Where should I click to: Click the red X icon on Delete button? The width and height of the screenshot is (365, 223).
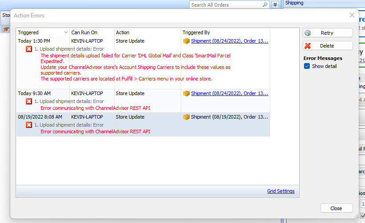308,46
